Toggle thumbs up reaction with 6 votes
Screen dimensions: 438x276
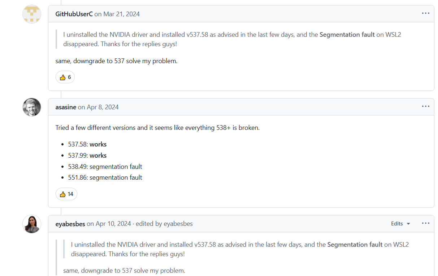click(65, 77)
